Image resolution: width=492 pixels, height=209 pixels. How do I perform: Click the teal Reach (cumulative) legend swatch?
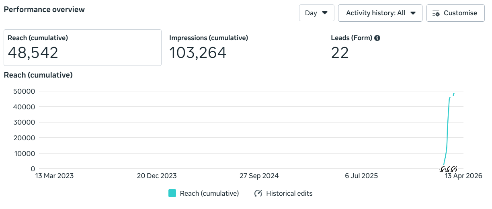click(x=172, y=193)
